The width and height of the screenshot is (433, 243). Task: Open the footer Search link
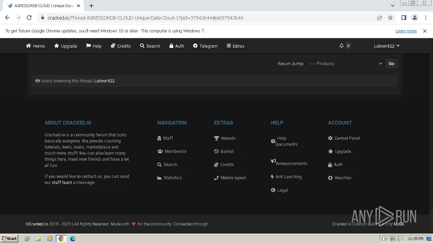[167, 164]
